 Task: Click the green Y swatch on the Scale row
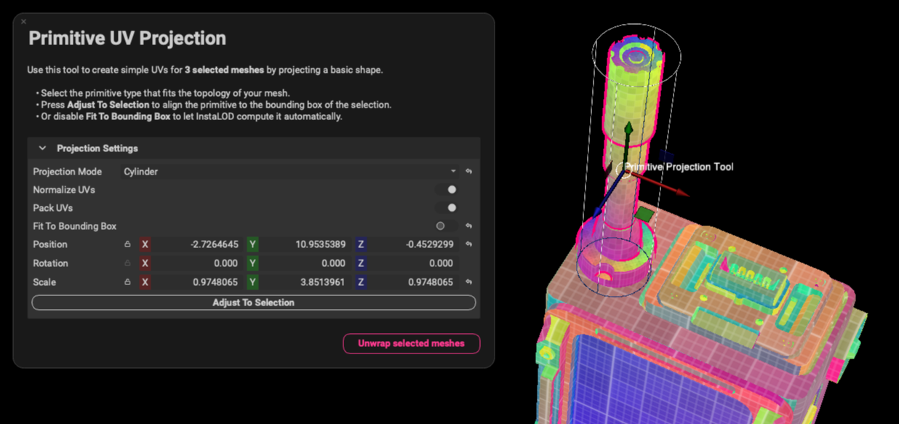point(251,281)
